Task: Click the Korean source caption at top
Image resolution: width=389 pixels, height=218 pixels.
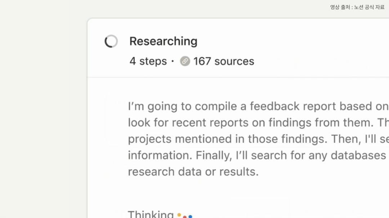Action: (x=357, y=7)
